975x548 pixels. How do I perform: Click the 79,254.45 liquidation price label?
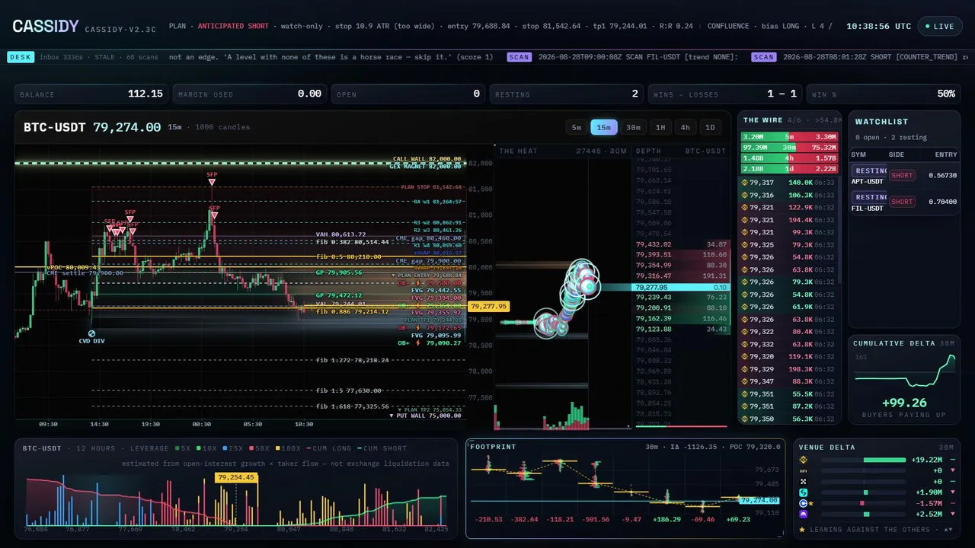point(235,477)
